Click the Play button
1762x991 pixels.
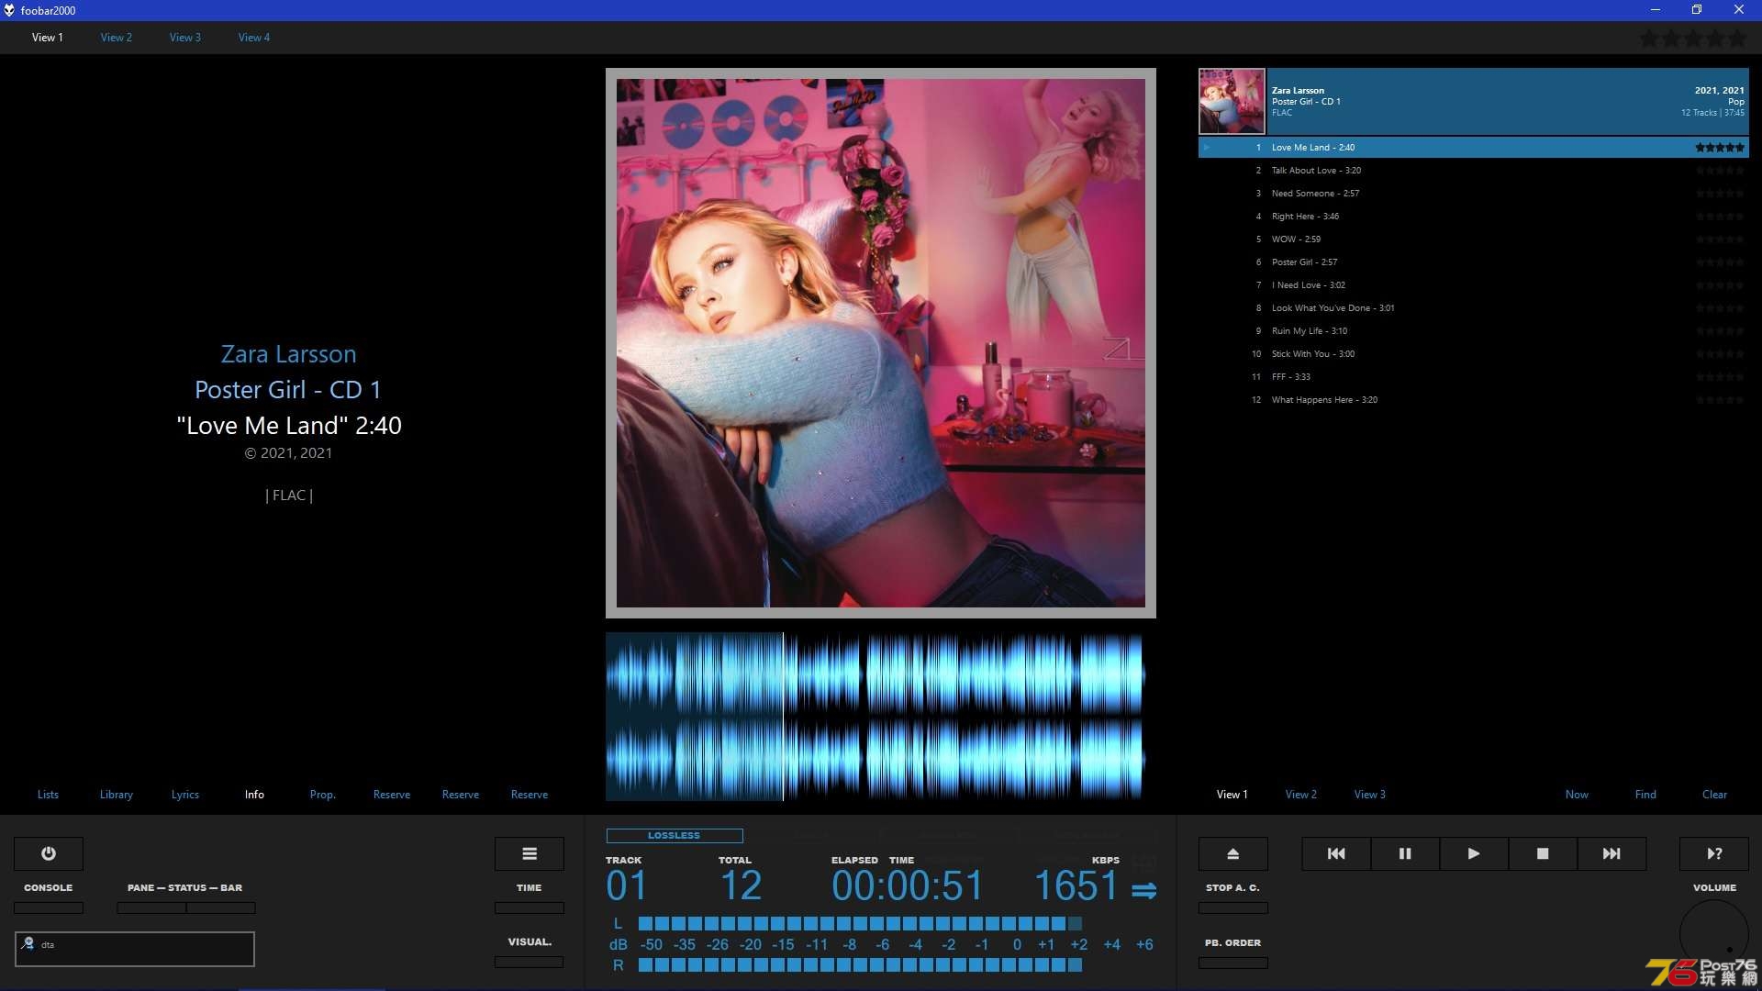tap(1474, 853)
